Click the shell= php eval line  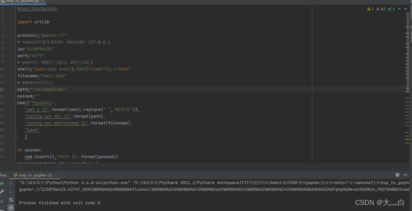(74, 69)
